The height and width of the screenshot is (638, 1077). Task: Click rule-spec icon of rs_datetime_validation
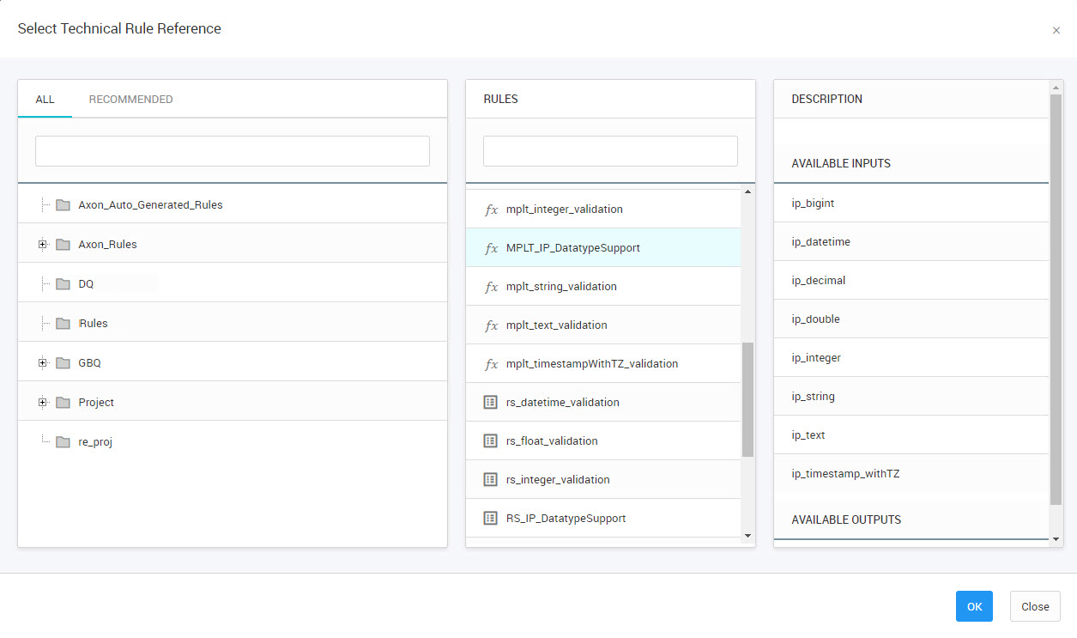(491, 402)
